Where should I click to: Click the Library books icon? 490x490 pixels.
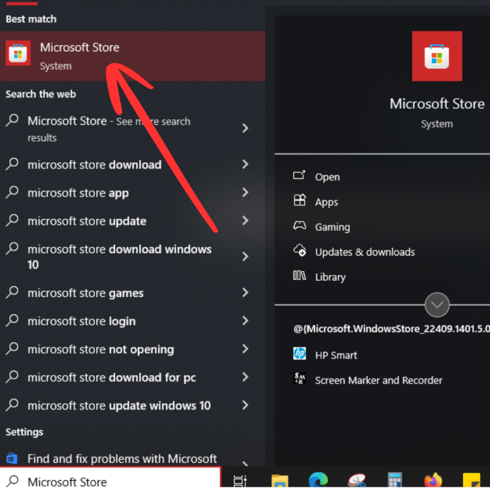tap(300, 276)
